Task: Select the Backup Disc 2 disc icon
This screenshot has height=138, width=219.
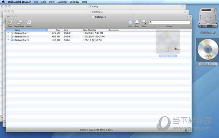Action: (x=12, y=37)
